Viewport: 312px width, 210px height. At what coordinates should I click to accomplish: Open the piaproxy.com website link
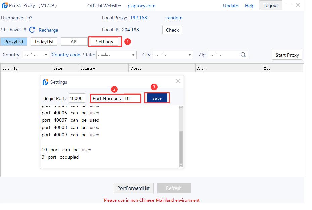pyautogui.click(x=141, y=6)
